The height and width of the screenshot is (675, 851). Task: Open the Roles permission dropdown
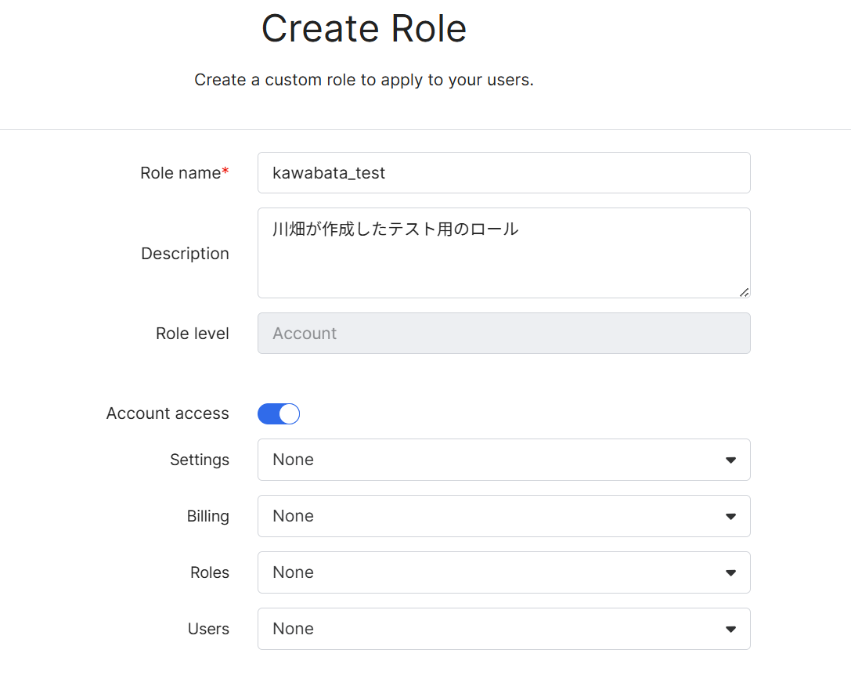click(503, 572)
